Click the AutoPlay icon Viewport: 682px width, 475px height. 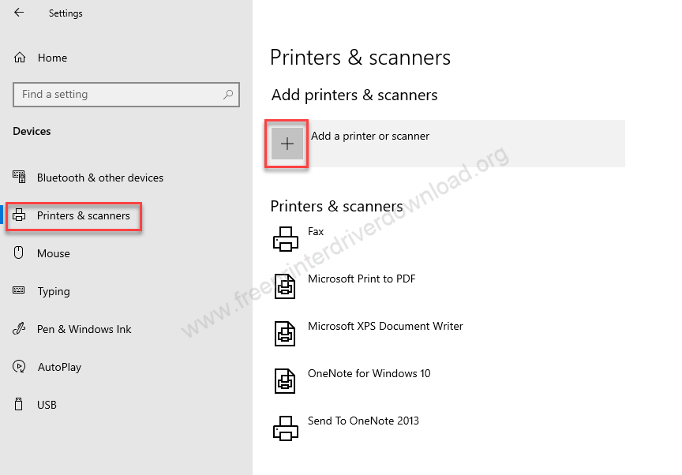click(x=19, y=366)
